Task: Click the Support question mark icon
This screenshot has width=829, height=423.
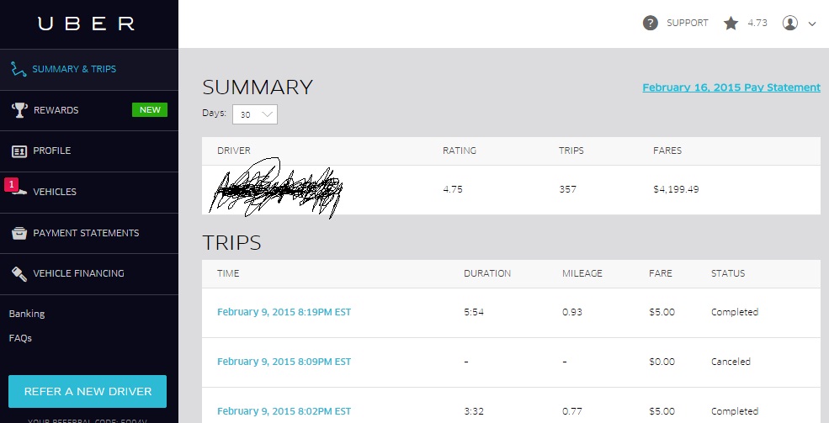Action: click(650, 24)
